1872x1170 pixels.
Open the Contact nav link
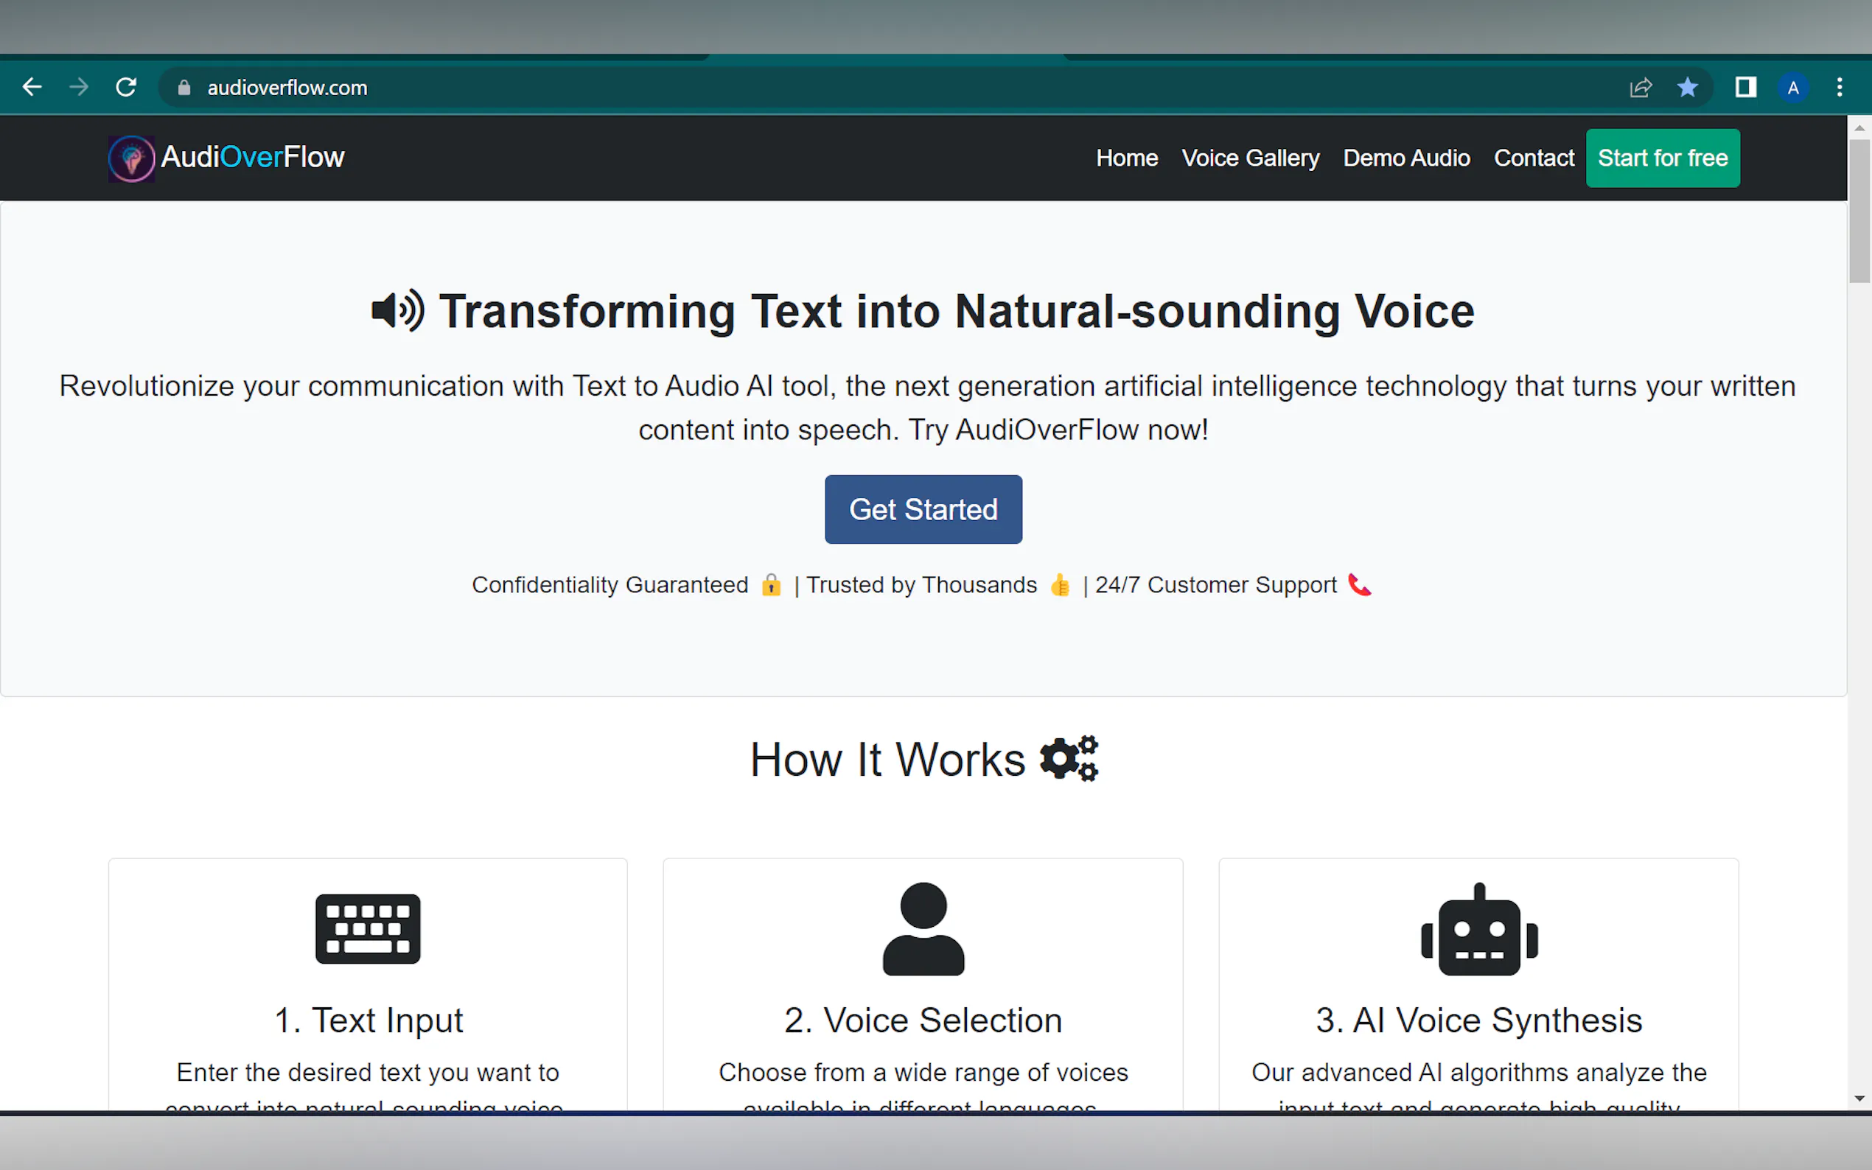click(x=1533, y=158)
